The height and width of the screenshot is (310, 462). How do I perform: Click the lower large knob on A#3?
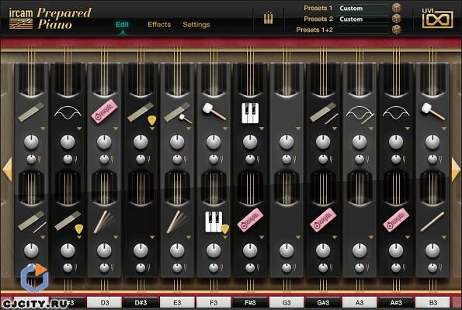pyautogui.click(x=396, y=251)
